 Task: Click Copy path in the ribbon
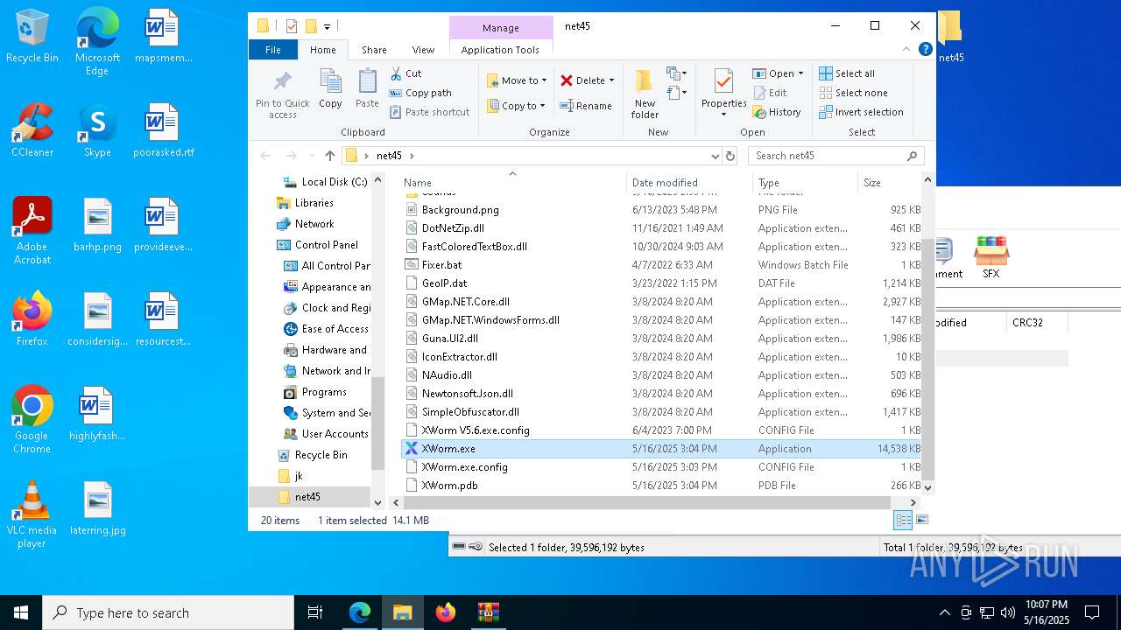click(x=420, y=93)
